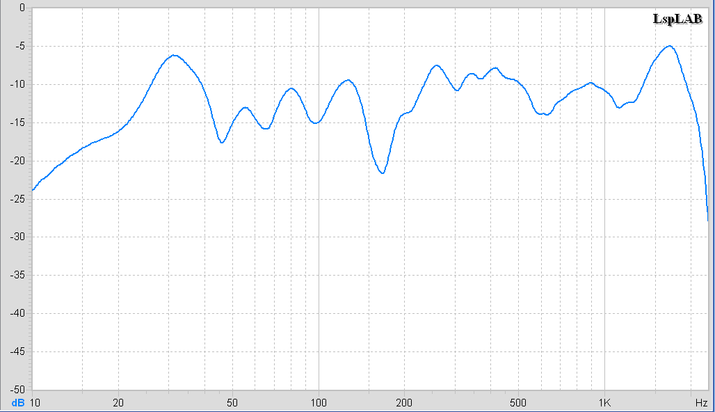Select the 50 label on frequency axis
715x412 pixels.
[x=232, y=403]
